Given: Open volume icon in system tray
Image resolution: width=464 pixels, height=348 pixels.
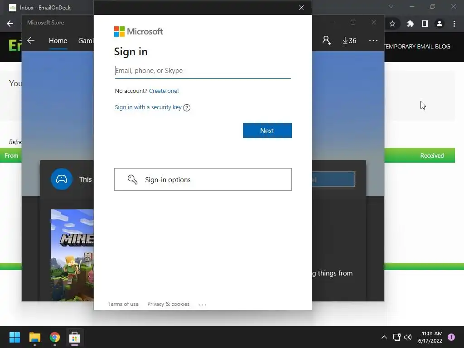Looking at the screenshot, I should pyautogui.click(x=408, y=337).
